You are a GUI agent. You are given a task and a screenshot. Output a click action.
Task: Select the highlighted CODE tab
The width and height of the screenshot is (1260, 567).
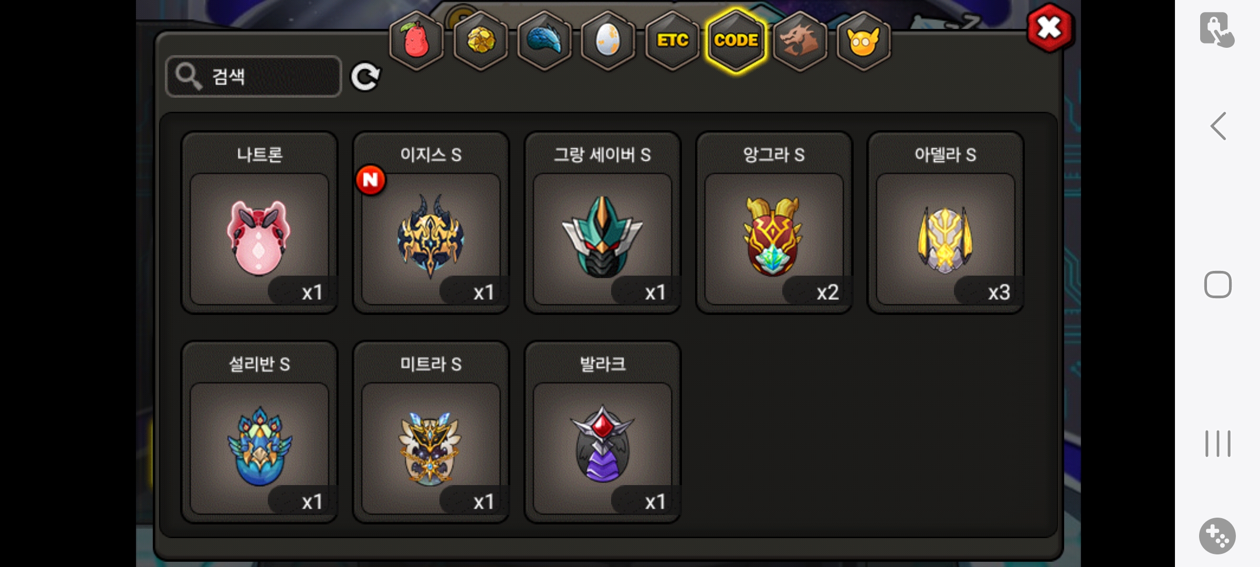[x=736, y=40]
